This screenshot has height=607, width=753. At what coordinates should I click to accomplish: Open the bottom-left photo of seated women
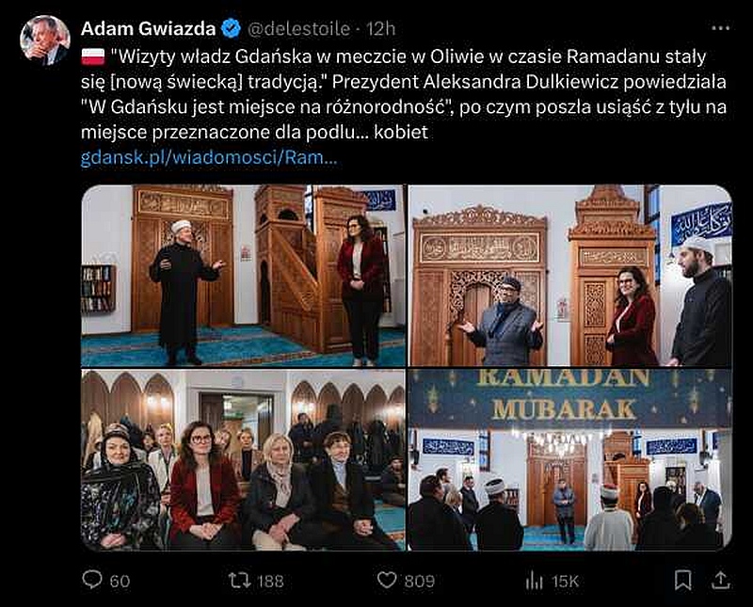244,459
